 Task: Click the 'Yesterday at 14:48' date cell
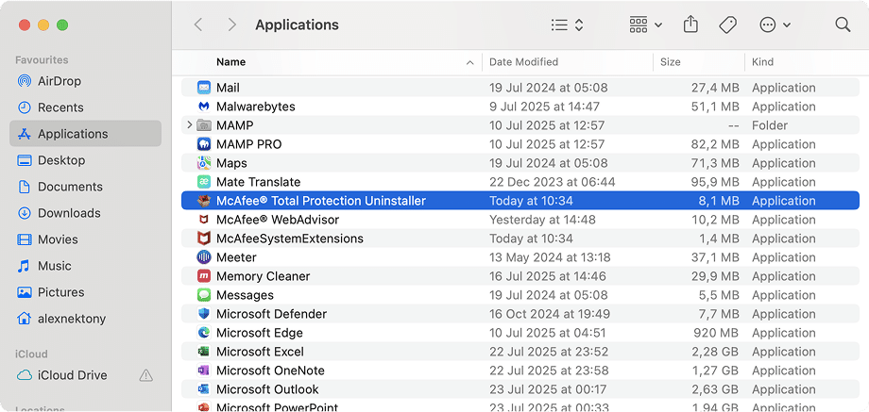coord(542,220)
